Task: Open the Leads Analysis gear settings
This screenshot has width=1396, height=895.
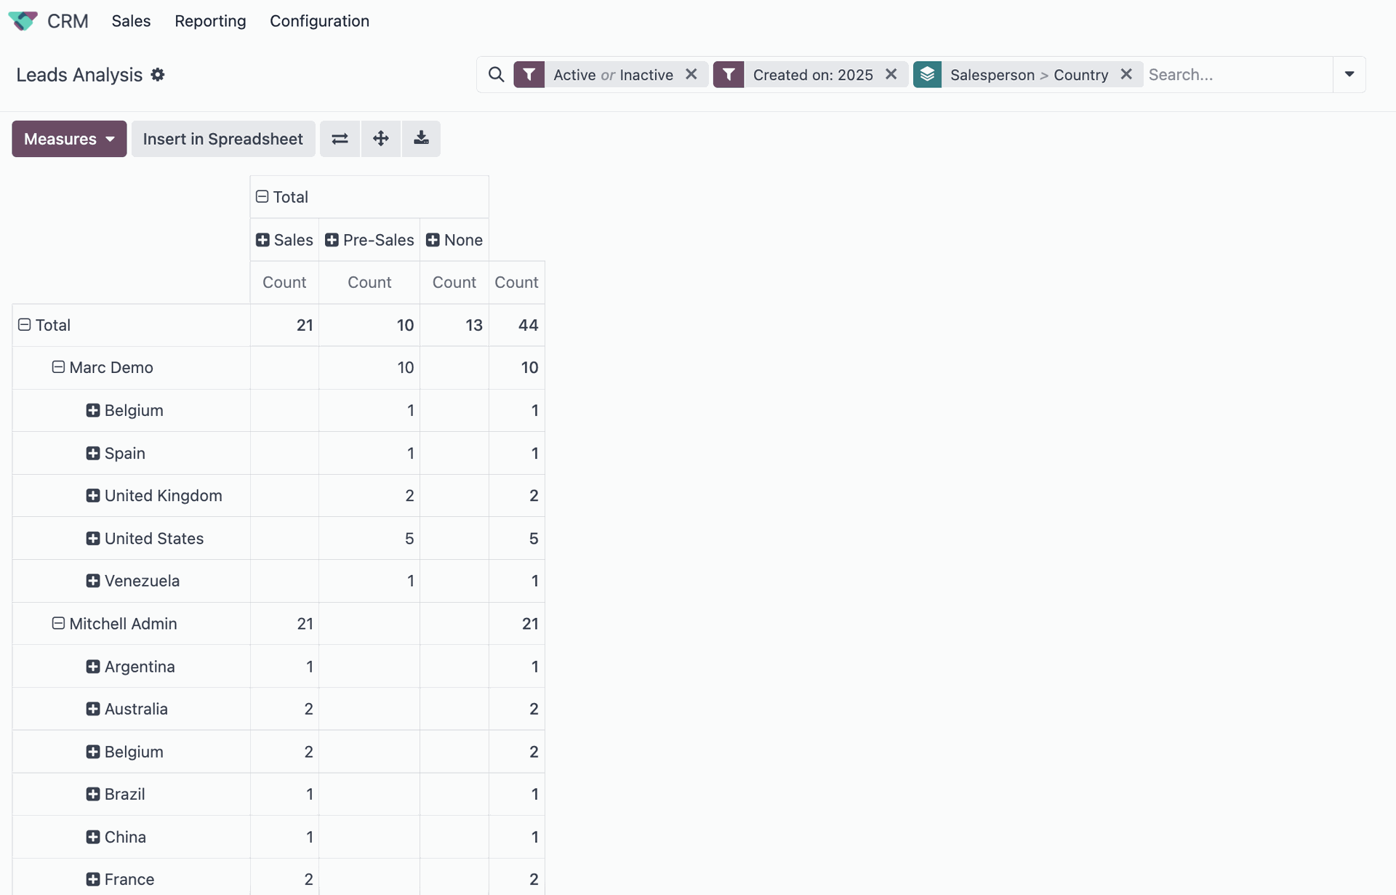Action: [x=158, y=75]
